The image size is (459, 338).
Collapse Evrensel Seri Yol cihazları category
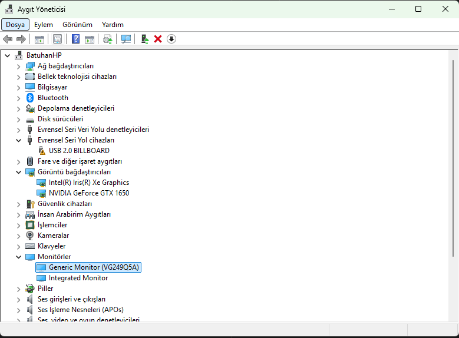18,140
